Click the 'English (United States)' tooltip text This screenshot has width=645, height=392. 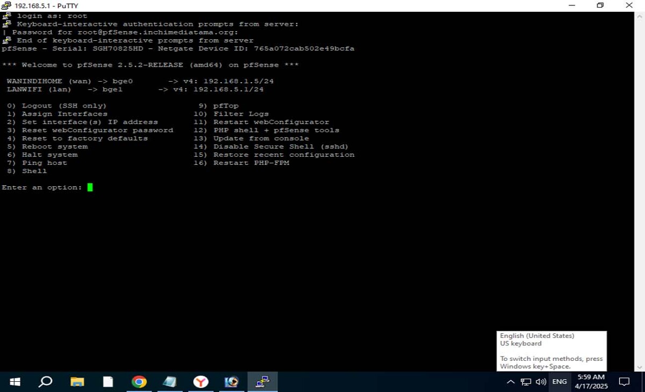(x=537, y=336)
